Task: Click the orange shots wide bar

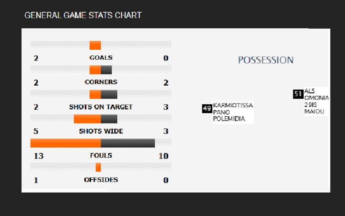Action: pyautogui.click(x=87, y=119)
